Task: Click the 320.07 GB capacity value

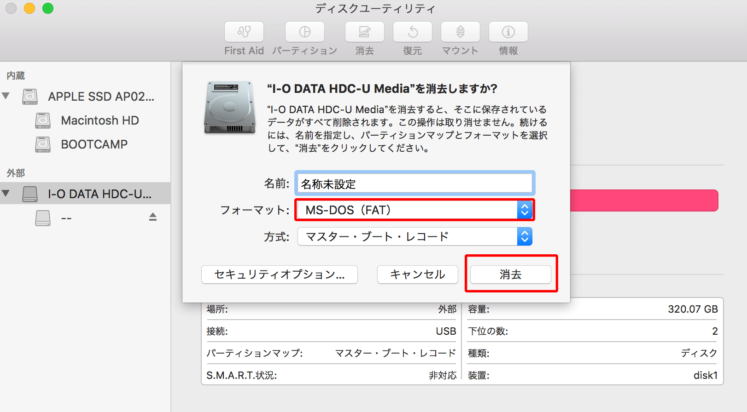Action: (x=693, y=309)
